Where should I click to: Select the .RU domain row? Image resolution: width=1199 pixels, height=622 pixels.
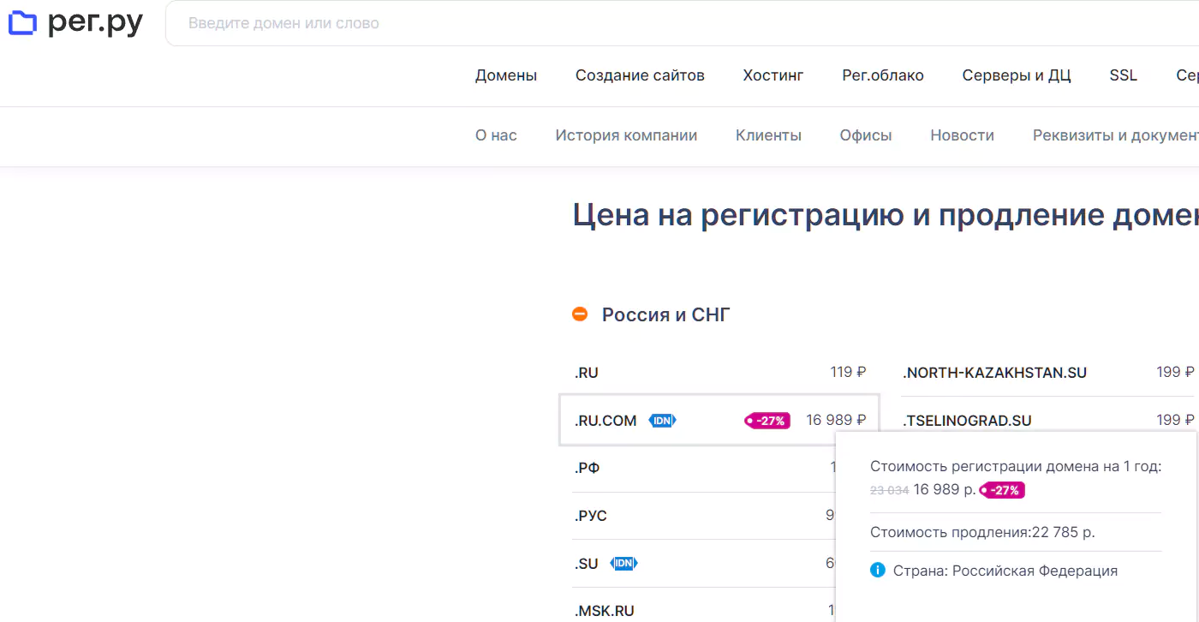point(719,373)
